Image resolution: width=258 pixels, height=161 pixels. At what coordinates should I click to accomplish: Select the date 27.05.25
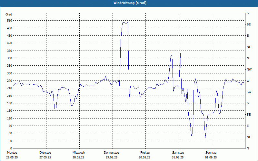point(45,157)
